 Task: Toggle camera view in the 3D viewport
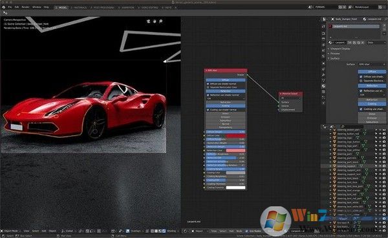148,21
